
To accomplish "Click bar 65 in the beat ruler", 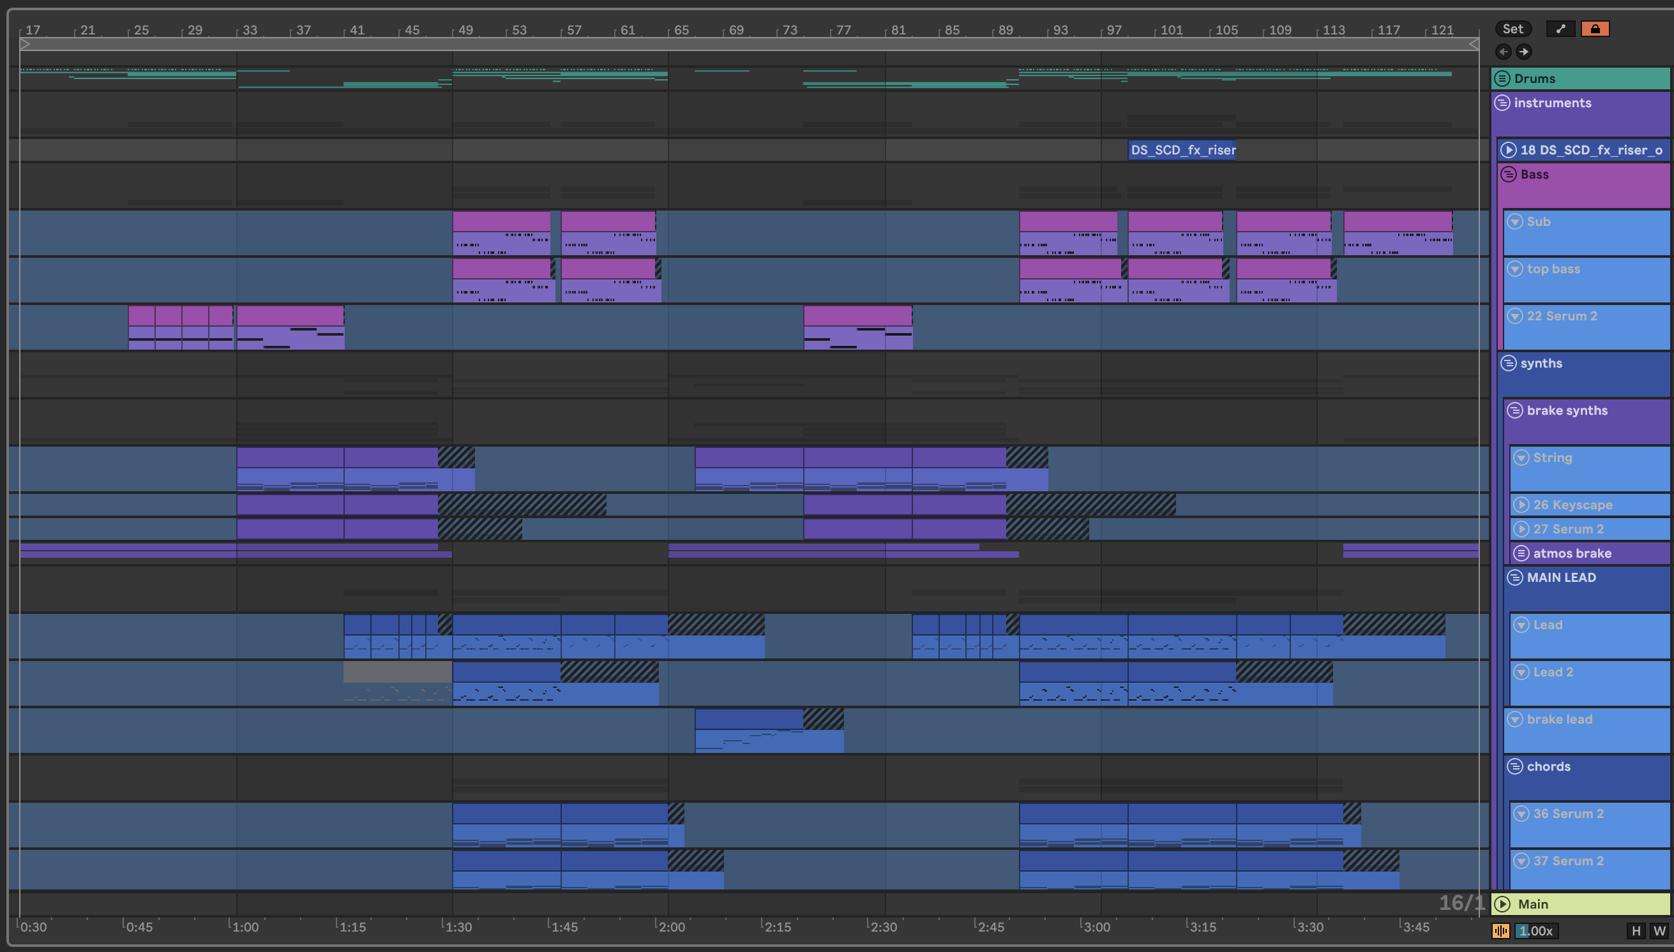I will 681,30.
